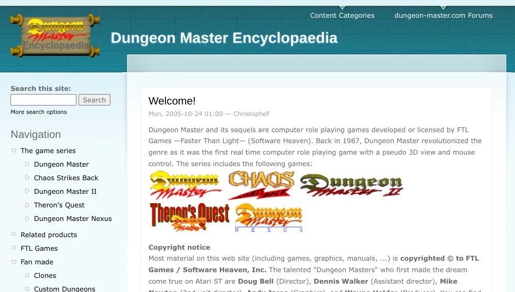Open the Content Categories menu
The height and width of the screenshot is (292, 515).
click(x=342, y=16)
